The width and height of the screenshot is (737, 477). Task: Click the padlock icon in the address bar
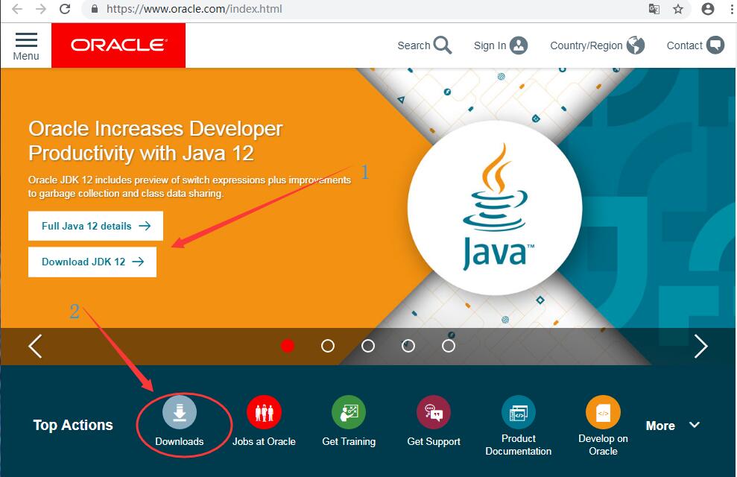[95, 9]
